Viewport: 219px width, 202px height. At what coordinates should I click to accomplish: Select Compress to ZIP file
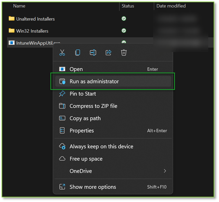pyautogui.click(x=113, y=106)
